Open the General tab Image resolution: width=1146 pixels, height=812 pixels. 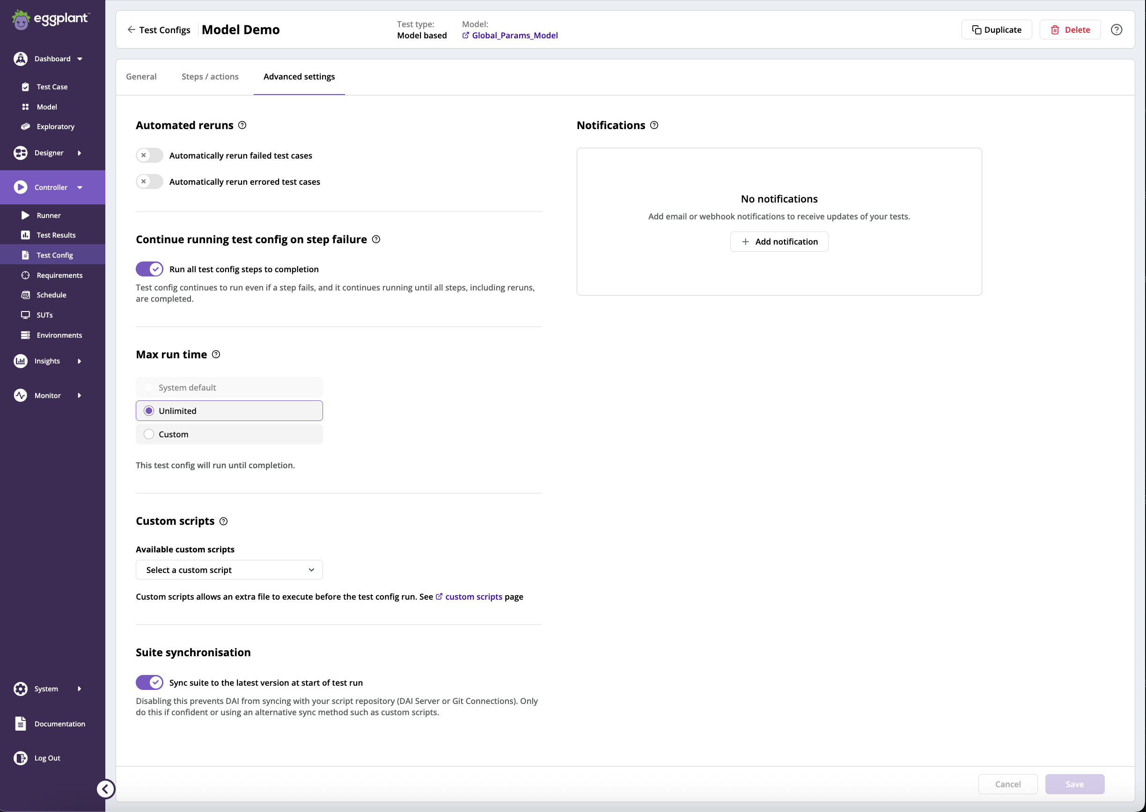140,76
